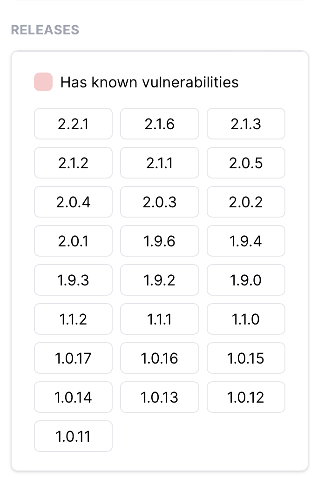Select release version 1.9.6
Image resolution: width=331 pixels, height=477 pixels.
pyautogui.click(x=160, y=241)
